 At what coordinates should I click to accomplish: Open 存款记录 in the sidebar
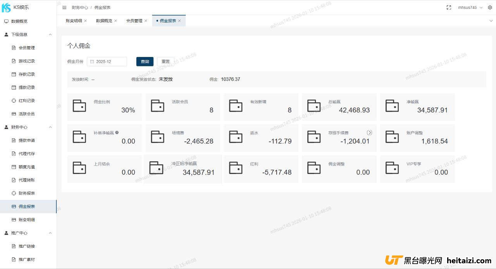tap(28, 74)
